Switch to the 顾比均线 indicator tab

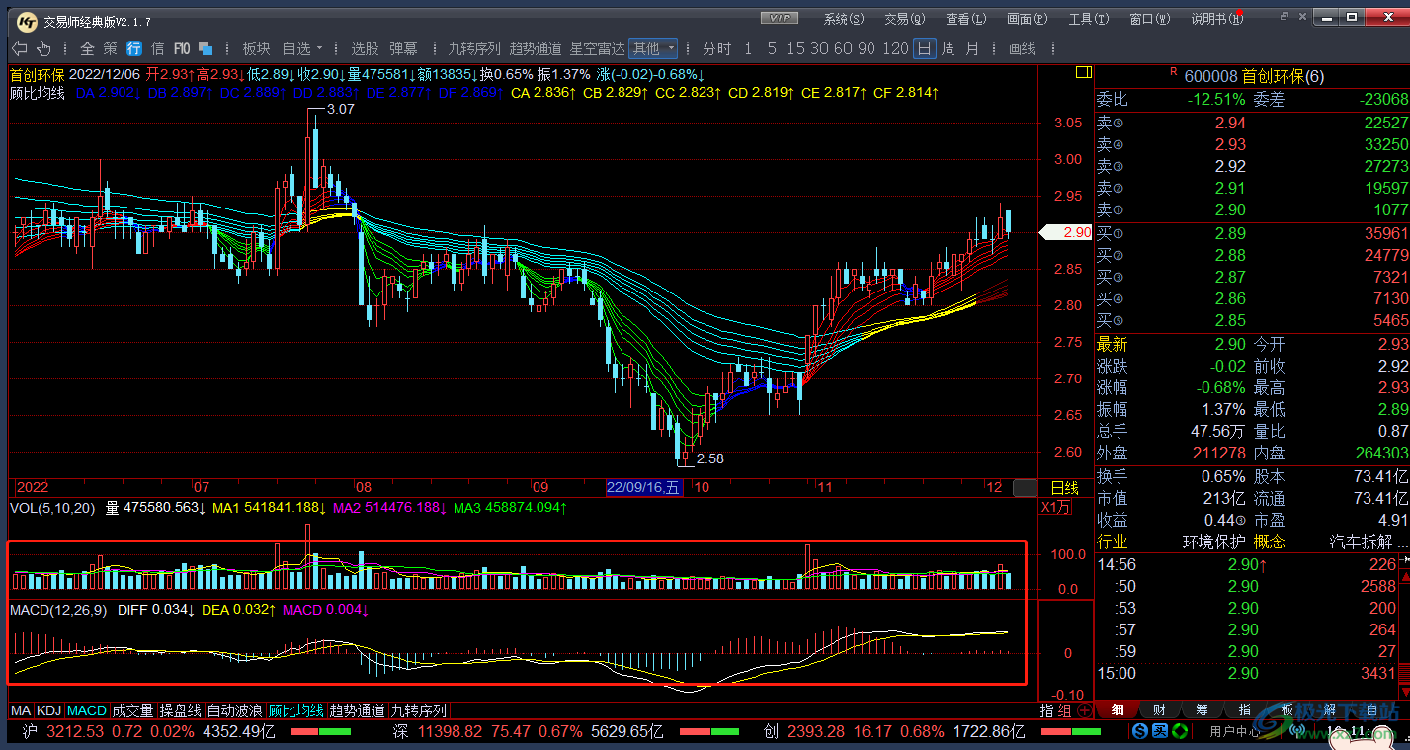[296, 710]
